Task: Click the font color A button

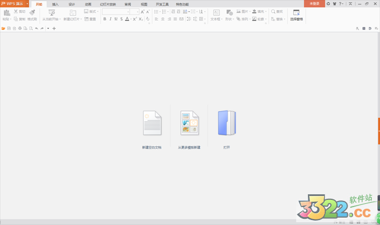Action: tap(127, 19)
